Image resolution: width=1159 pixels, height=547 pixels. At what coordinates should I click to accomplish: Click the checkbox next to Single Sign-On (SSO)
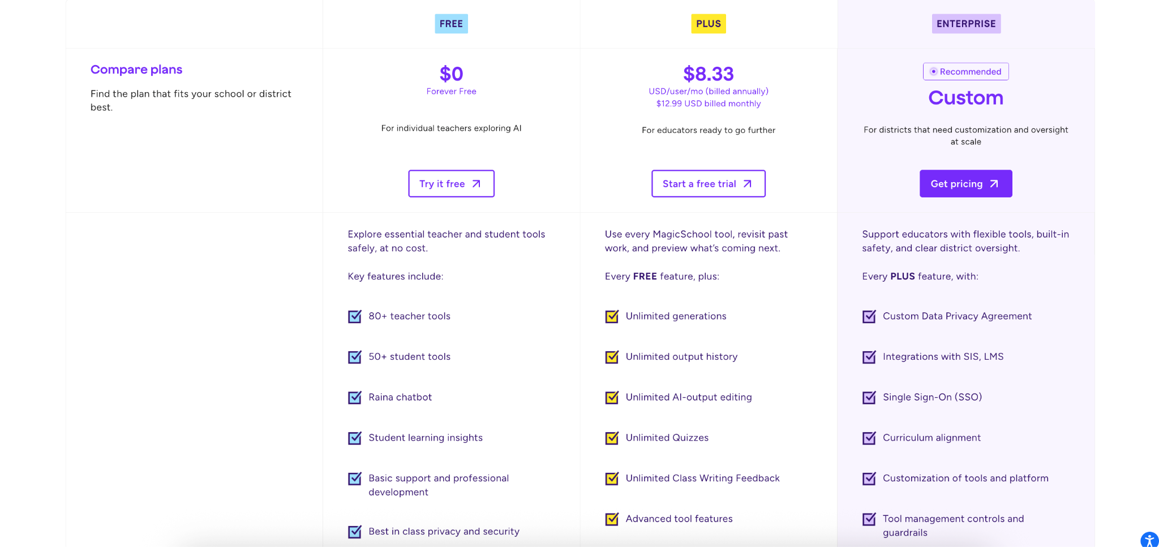coord(869,398)
